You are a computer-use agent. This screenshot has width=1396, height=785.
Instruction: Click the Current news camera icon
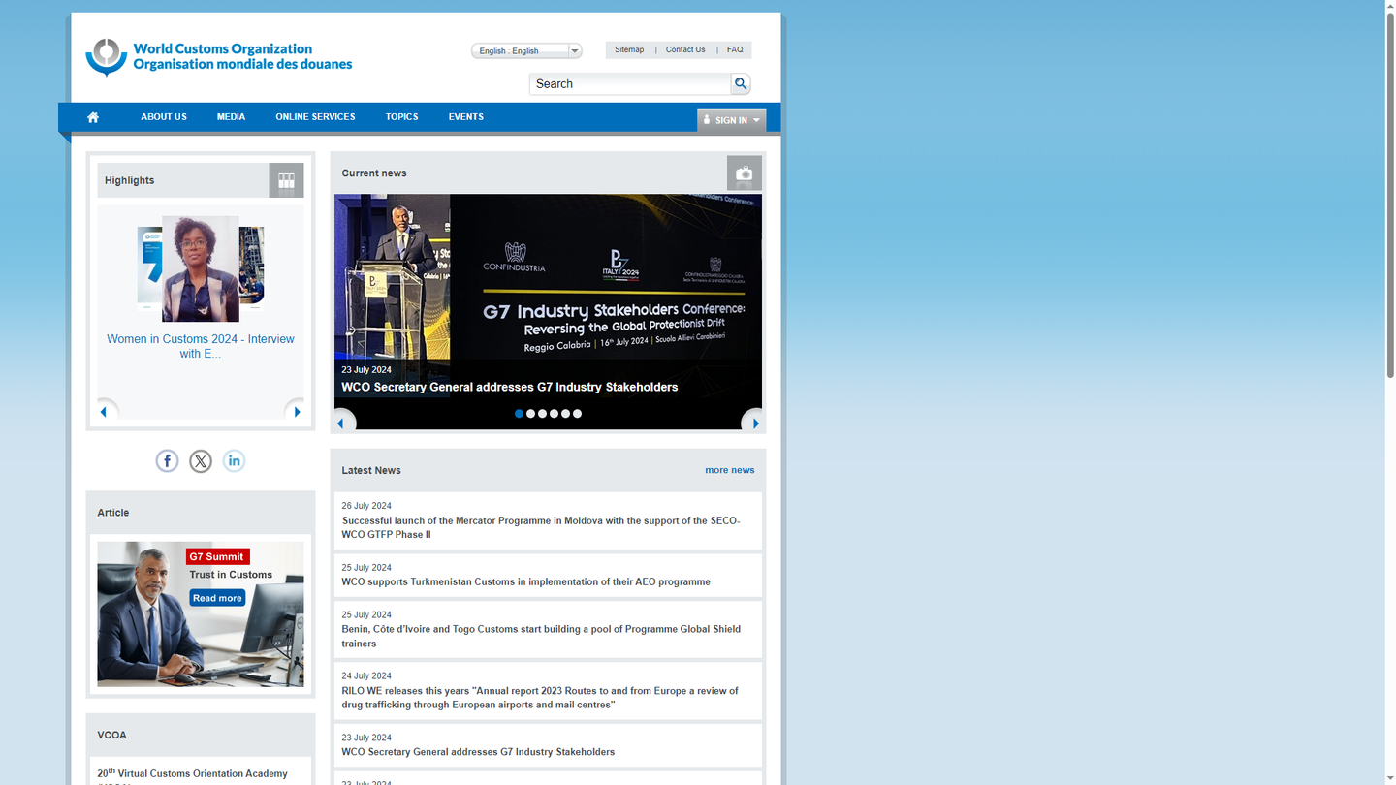point(745,173)
